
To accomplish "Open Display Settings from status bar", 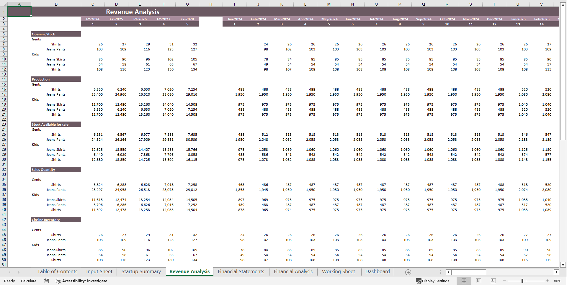I will (x=433, y=281).
